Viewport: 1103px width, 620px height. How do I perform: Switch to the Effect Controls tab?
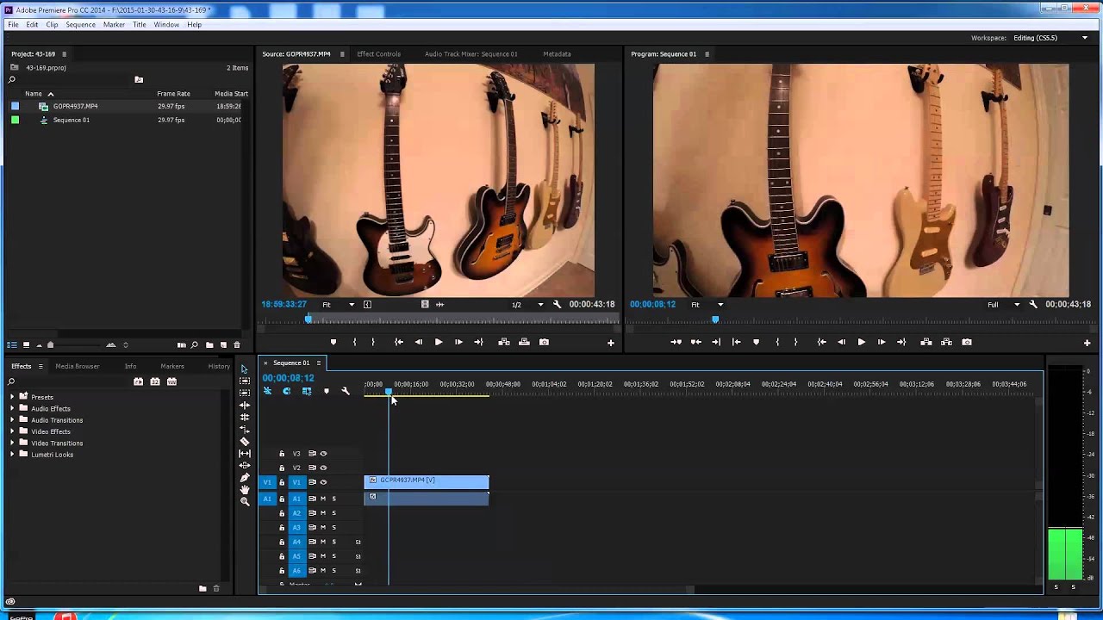pos(379,53)
